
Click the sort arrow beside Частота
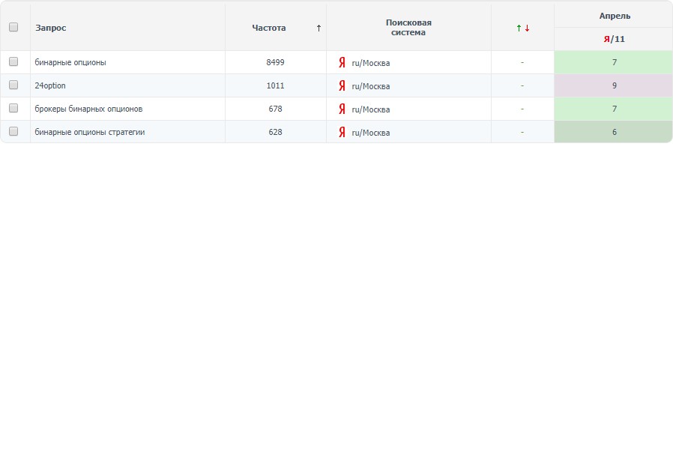click(x=319, y=28)
